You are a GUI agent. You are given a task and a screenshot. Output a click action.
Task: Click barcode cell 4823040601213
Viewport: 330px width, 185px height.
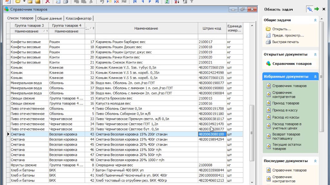click(x=212, y=180)
